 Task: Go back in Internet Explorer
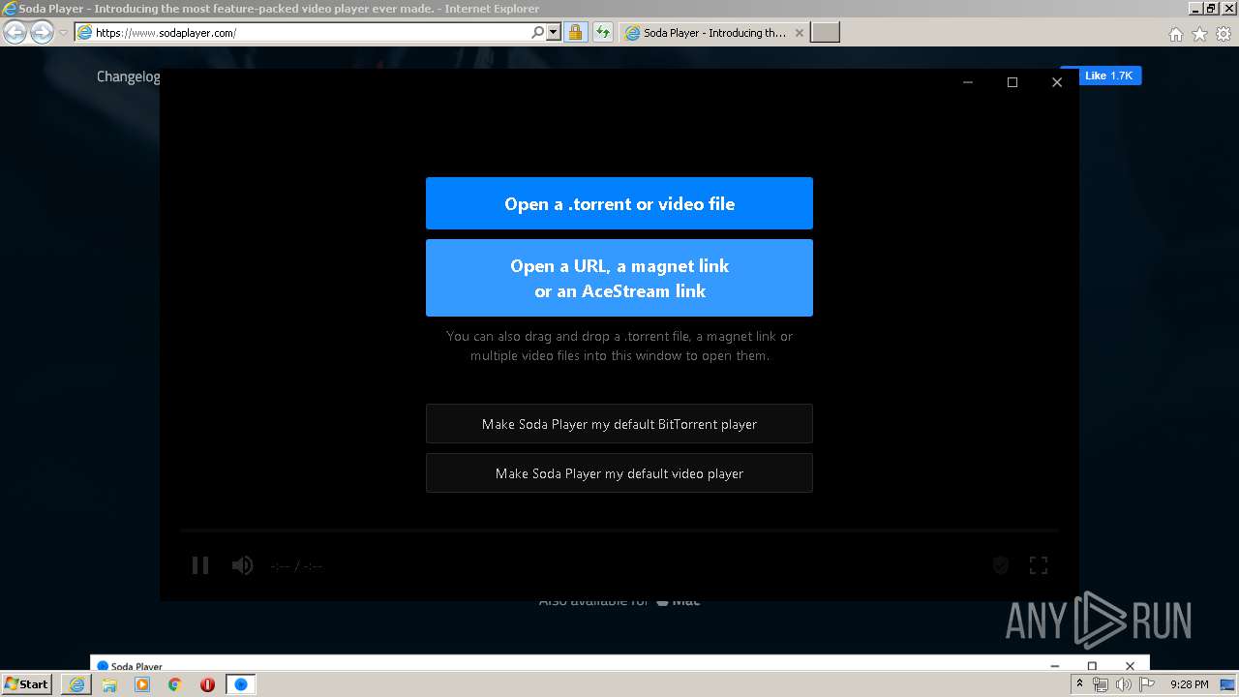click(15, 33)
